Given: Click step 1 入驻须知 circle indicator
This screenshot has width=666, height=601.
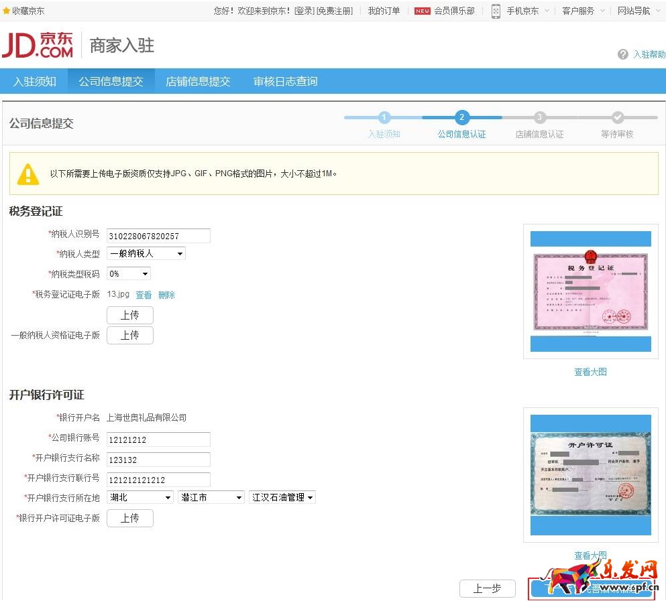Looking at the screenshot, I should click(384, 117).
